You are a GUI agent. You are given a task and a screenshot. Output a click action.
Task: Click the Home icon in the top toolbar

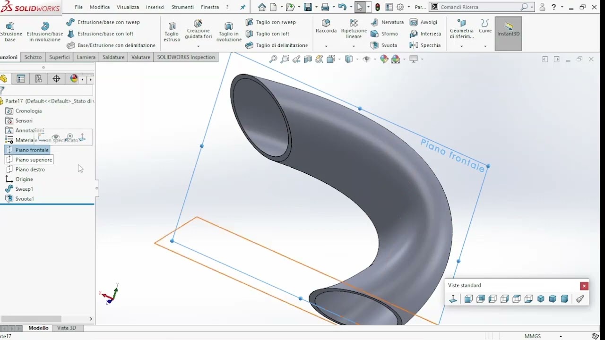tap(262, 7)
